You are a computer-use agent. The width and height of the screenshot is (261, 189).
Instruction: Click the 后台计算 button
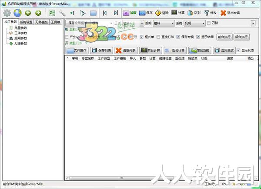click(175, 51)
